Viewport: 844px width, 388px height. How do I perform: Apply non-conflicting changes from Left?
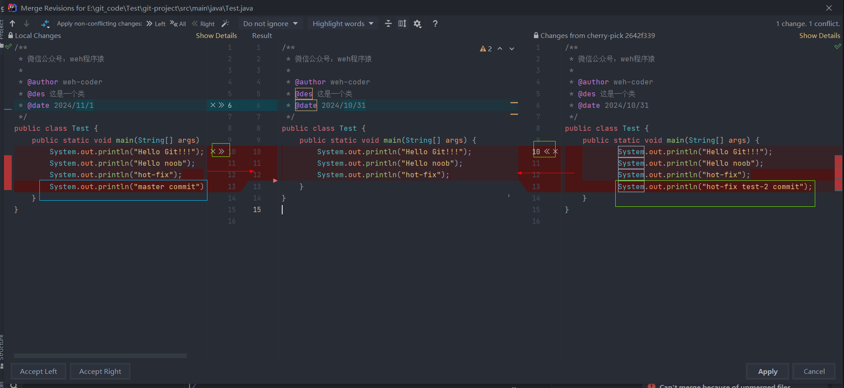[x=156, y=24]
